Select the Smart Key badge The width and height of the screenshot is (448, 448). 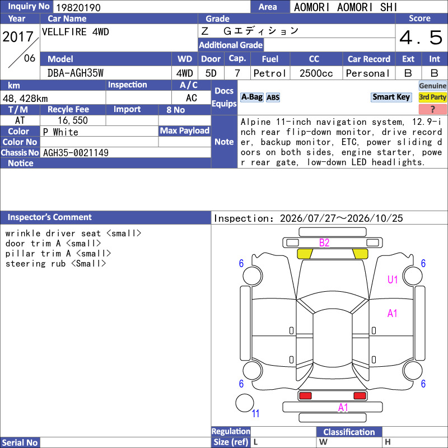pyautogui.click(x=391, y=97)
